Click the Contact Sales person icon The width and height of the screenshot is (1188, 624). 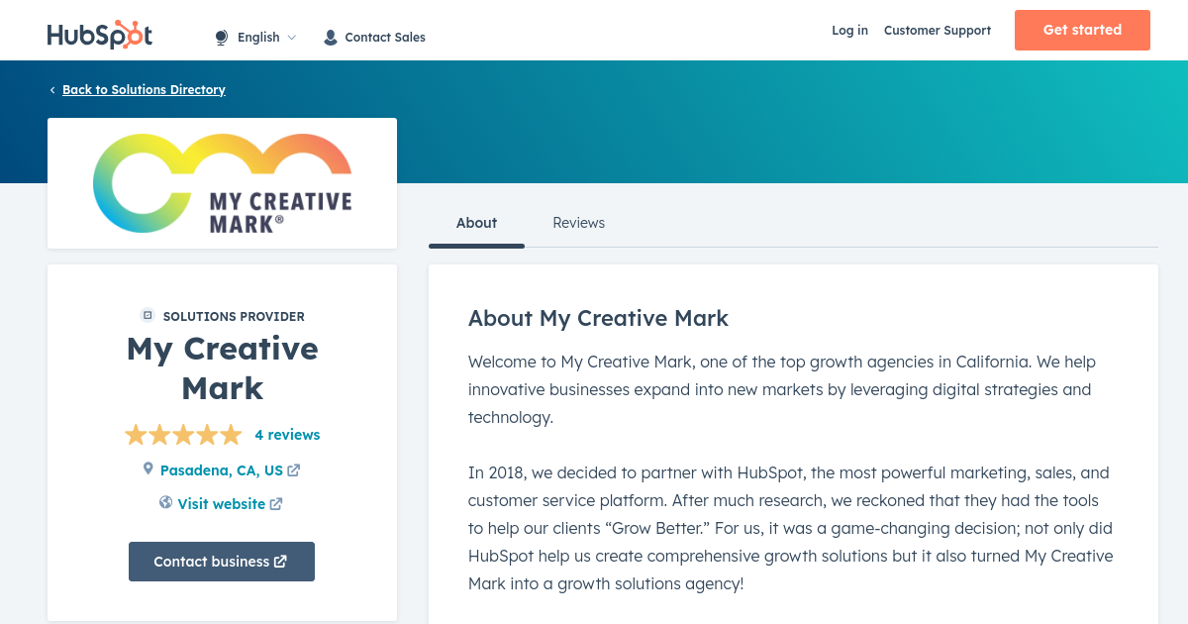[331, 38]
